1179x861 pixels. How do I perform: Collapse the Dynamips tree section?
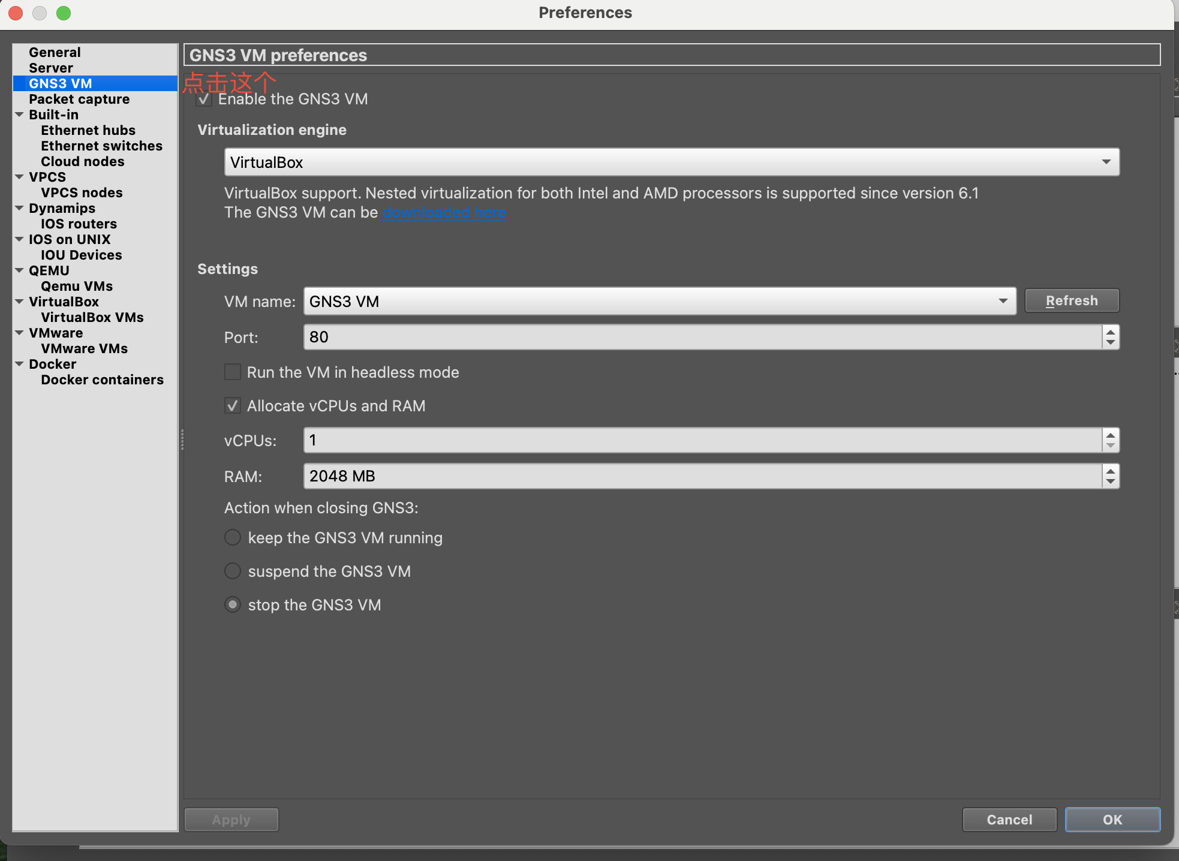point(19,208)
